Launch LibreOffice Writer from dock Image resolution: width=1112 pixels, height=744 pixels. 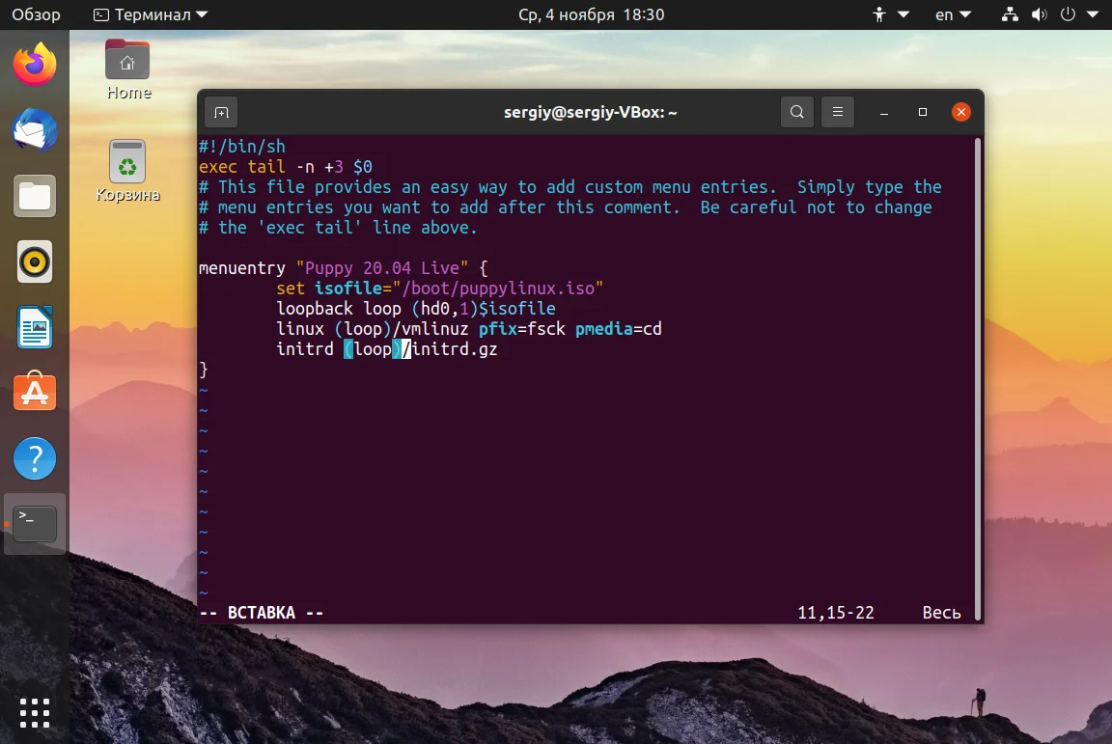click(34, 327)
